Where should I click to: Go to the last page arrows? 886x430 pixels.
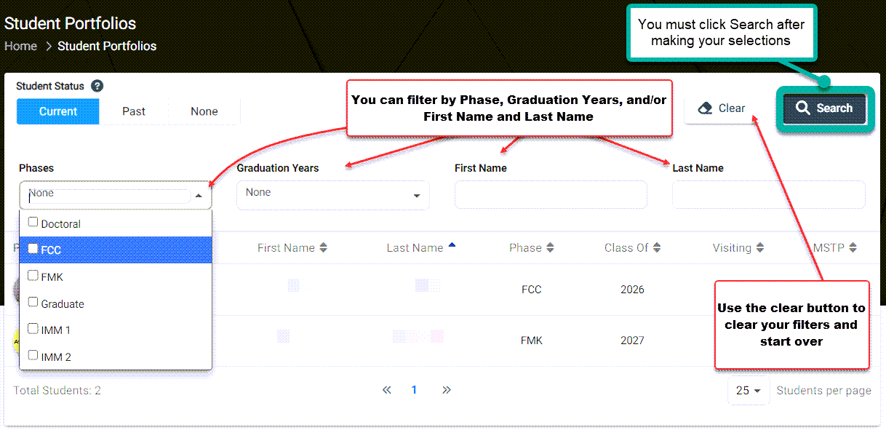pos(447,390)
